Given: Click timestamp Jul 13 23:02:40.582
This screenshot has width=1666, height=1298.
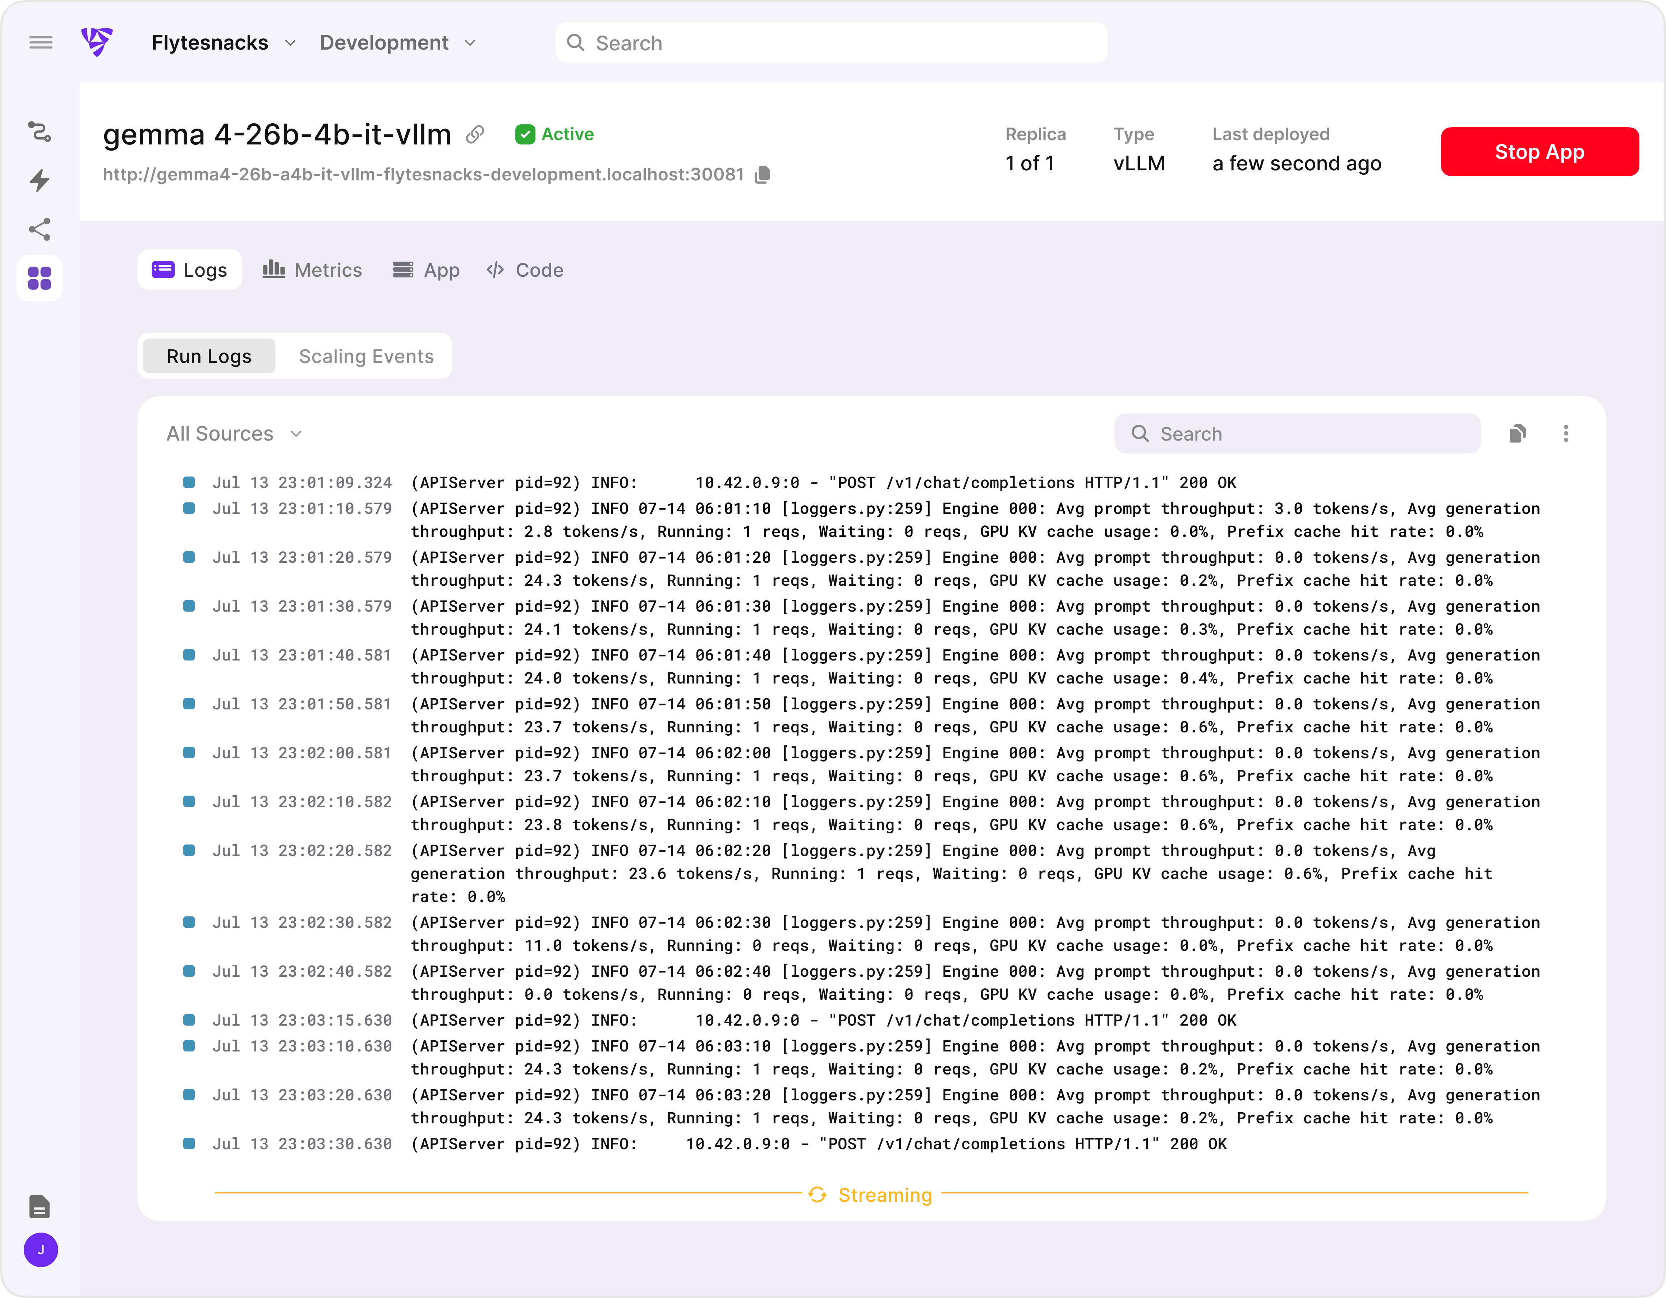Looking at the screenshot, I should click(x=302, y=971).
